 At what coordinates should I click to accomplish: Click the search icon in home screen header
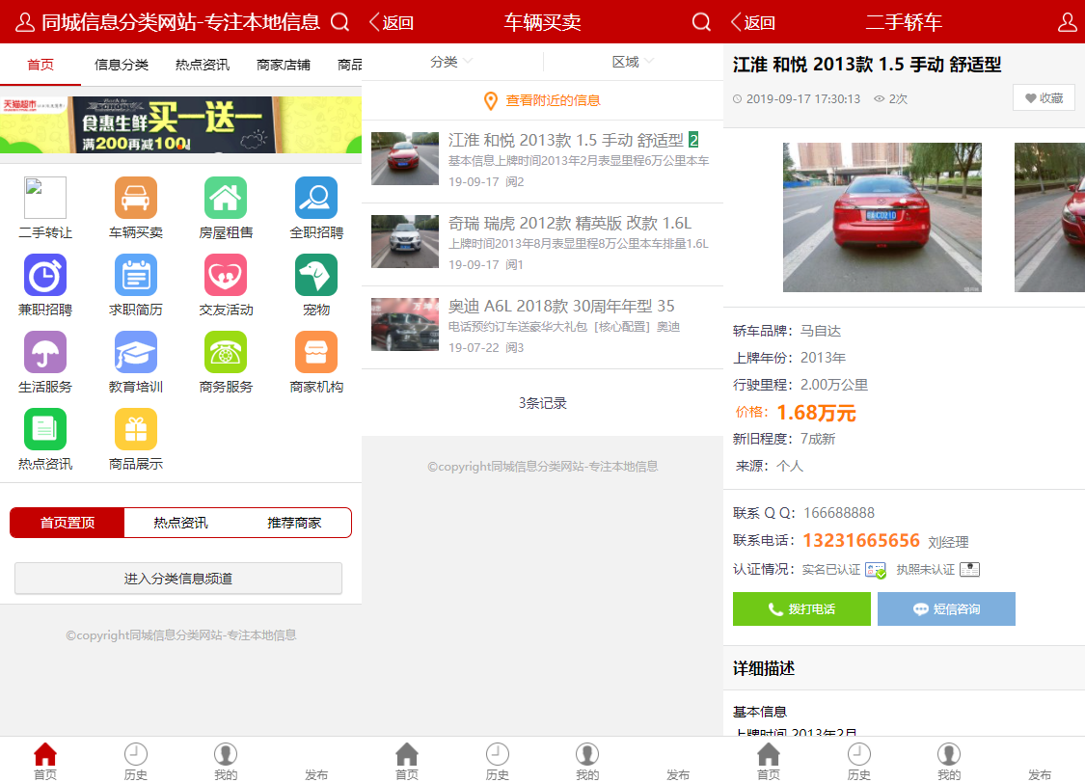[x=339, y=22]
